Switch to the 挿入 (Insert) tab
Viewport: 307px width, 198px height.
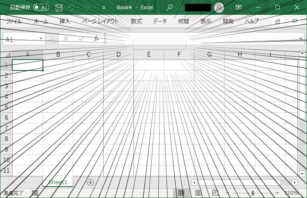[x=64, y=21]
